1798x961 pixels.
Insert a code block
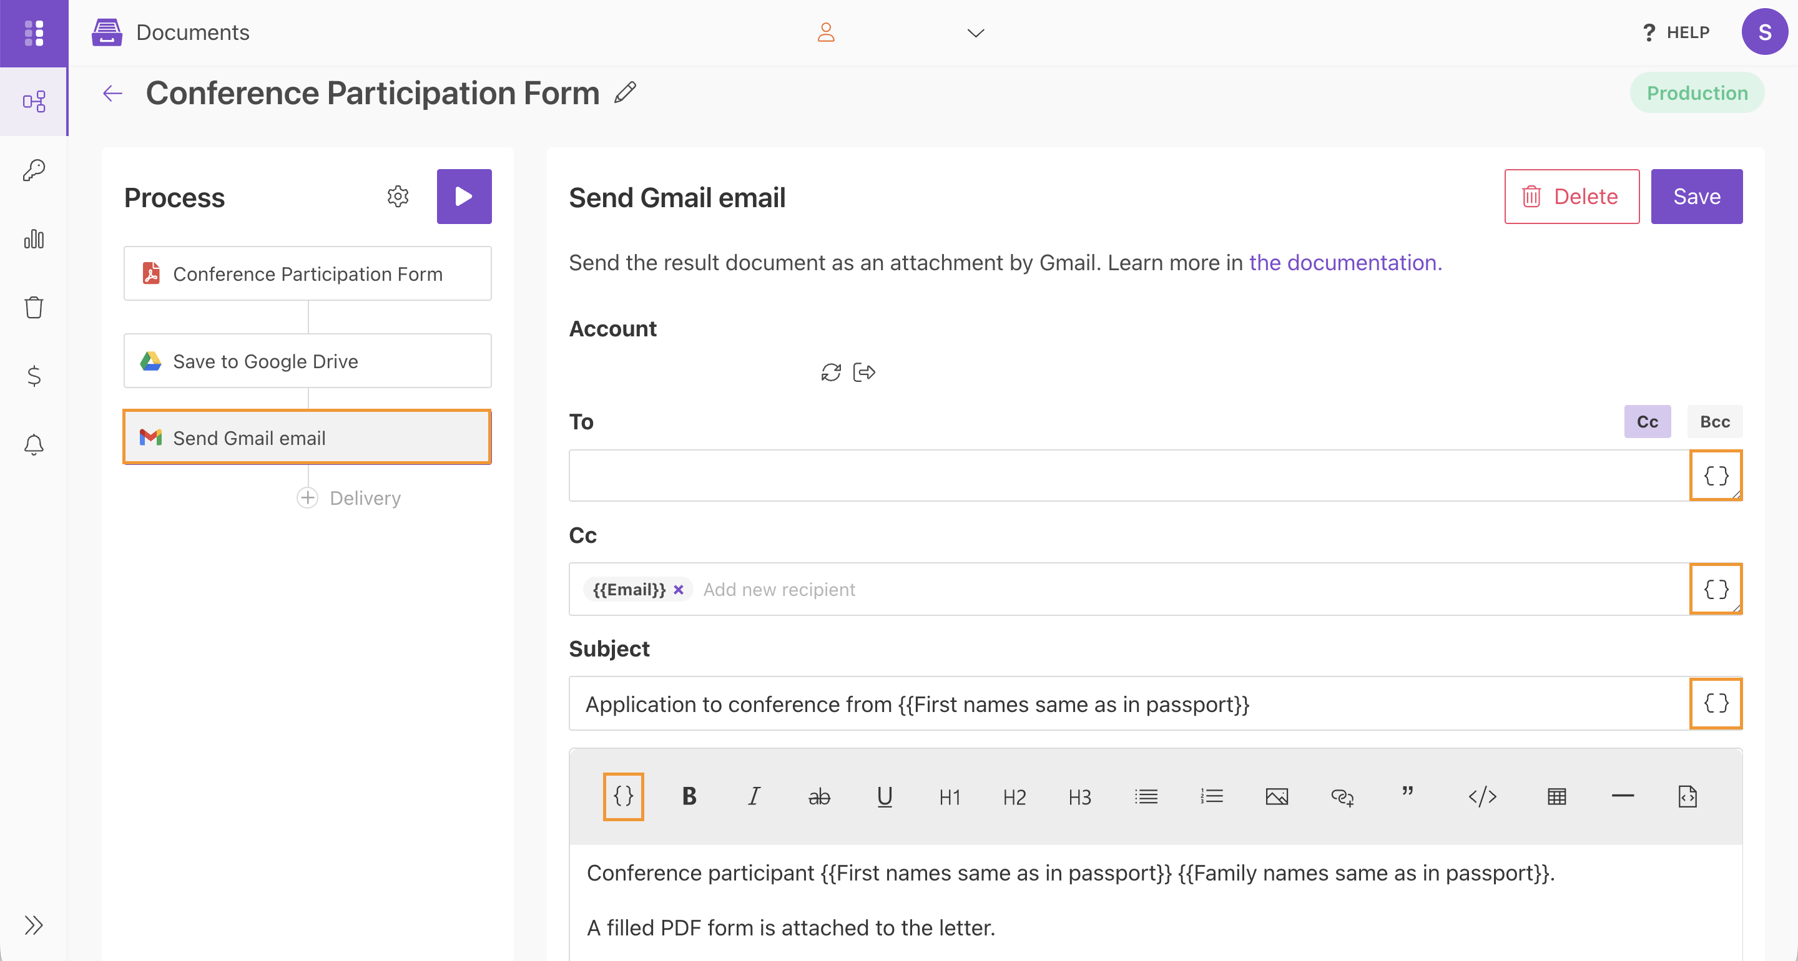pos(1482,796)
